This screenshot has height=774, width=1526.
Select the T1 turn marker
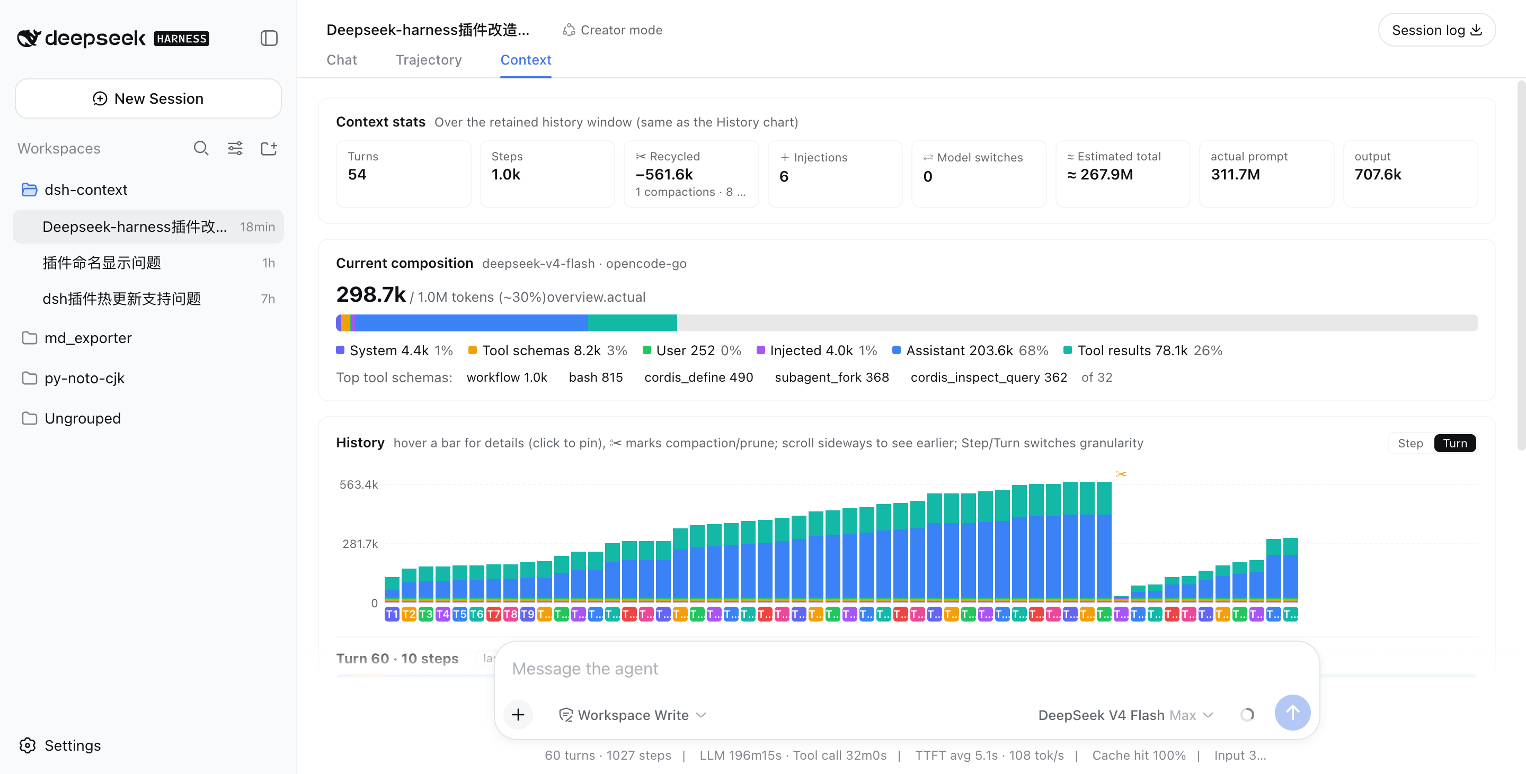(x=392, y=614)
